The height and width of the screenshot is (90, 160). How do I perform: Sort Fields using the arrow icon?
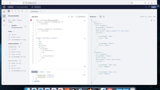pos(14,31)
